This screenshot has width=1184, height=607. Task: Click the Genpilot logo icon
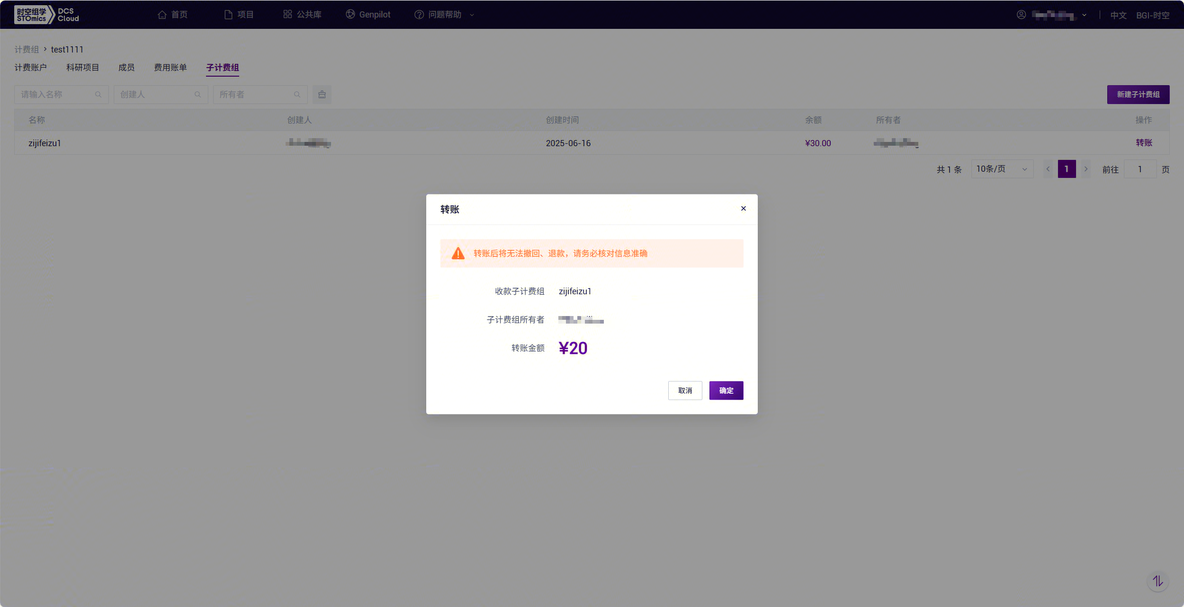(x=350, y=14)
